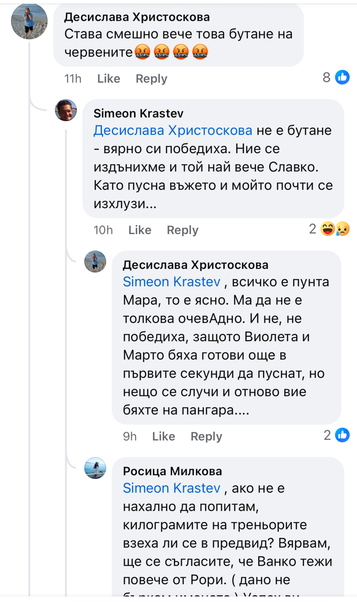Open Simeon Krastev mention in Десислава's reply

point(172,282)
